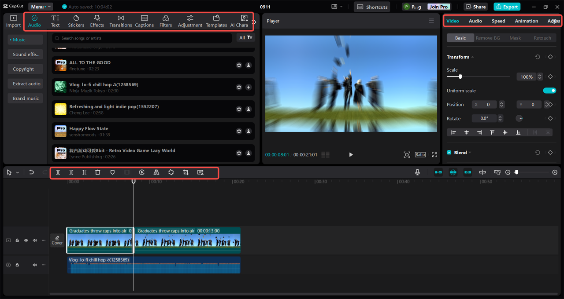The height and width of the screenshot is (299, 564).
Task: Click the Share button
Action: 475,7
